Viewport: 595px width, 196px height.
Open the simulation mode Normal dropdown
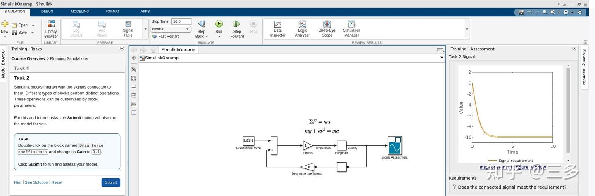tap(171, 29)
